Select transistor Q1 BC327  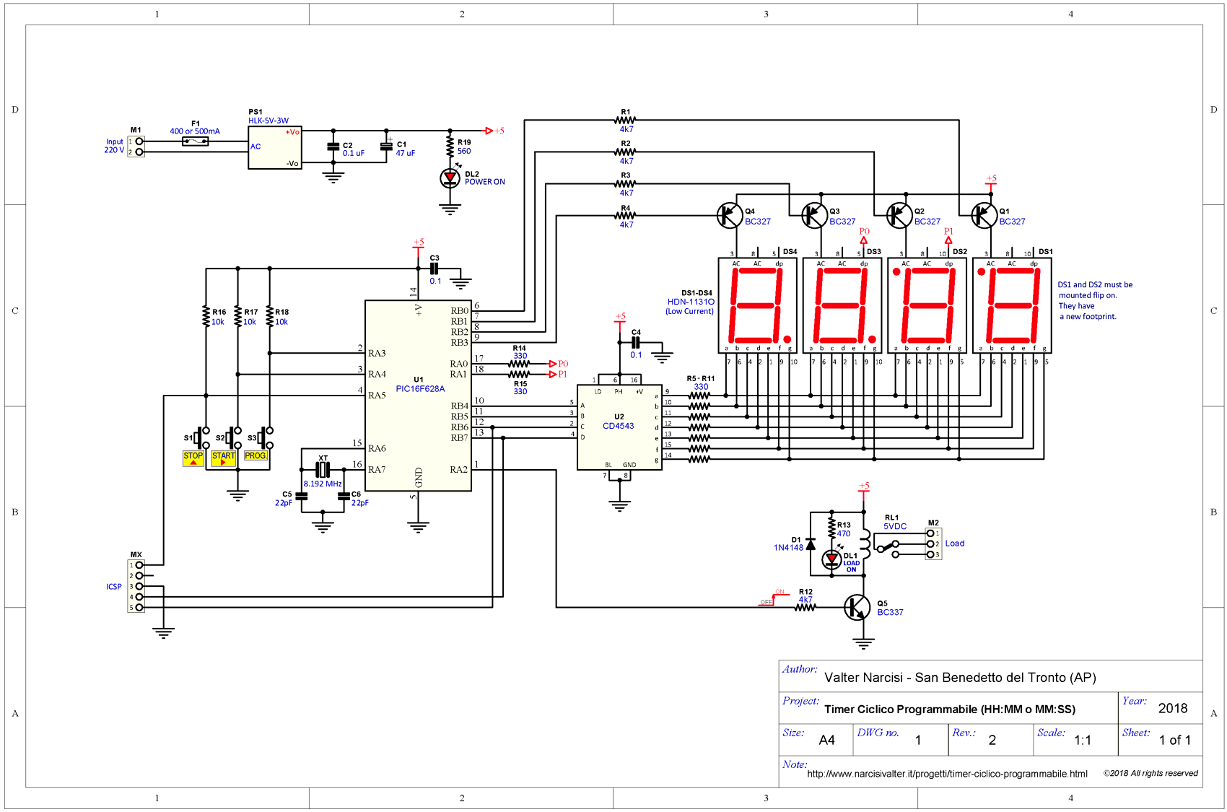point(984,214)
